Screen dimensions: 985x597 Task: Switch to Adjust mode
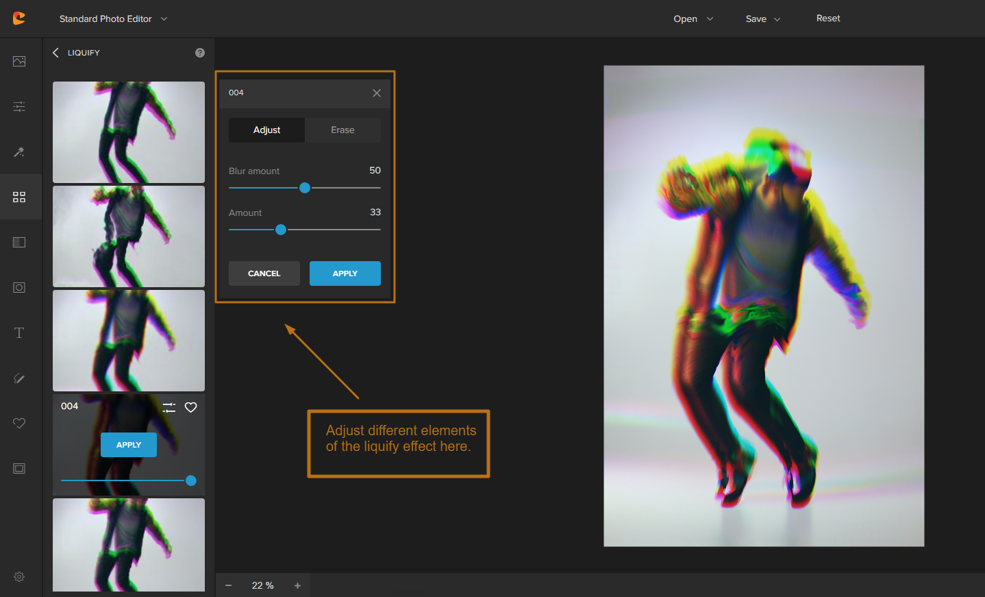pyautogui.click(x=266, y=130)
